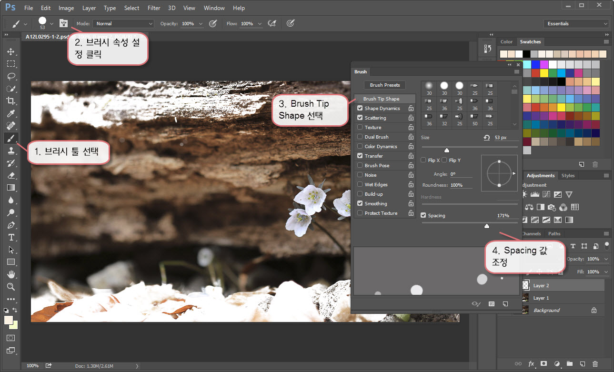Enable airbrush-style build-up icon
This screenshot has width=614, height=372.
coord(272,23)
